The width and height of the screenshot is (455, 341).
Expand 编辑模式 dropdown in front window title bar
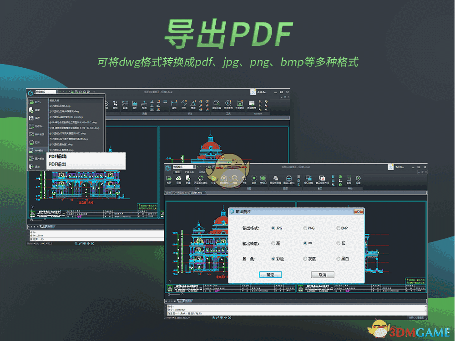[194, 167]
